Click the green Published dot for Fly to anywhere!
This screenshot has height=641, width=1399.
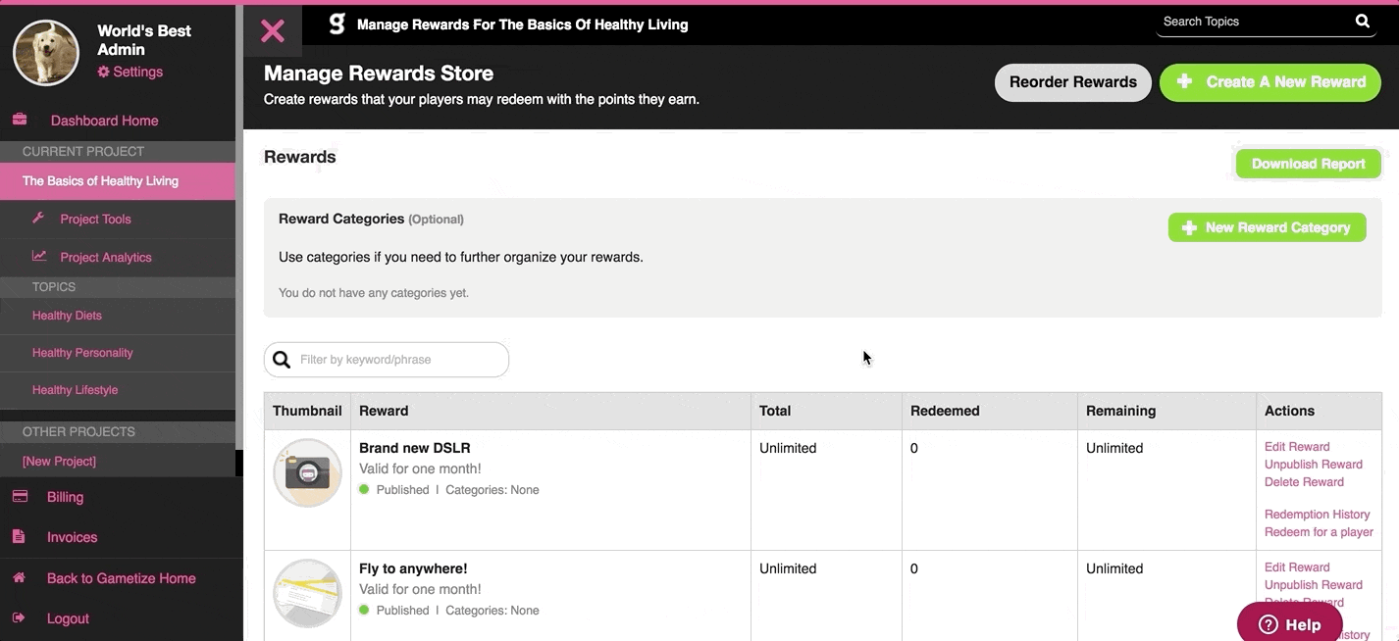[x=364, y=610]
